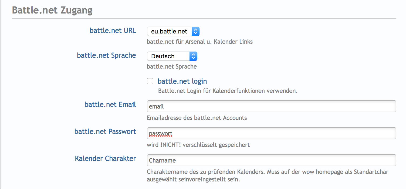Click the blue arrows beside Deutsch

(x=193, y=56)
